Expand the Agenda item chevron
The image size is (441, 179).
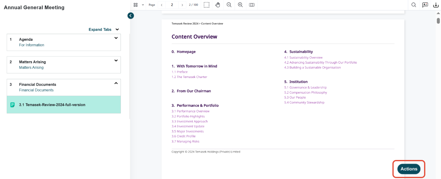116,38
